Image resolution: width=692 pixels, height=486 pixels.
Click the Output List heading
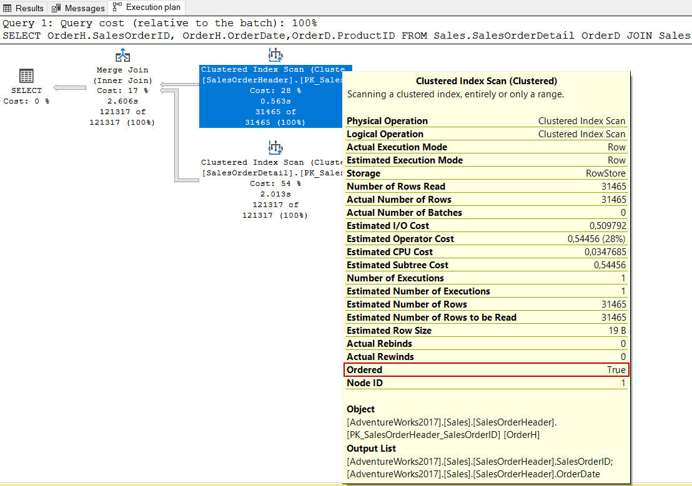tap(371, 449)
